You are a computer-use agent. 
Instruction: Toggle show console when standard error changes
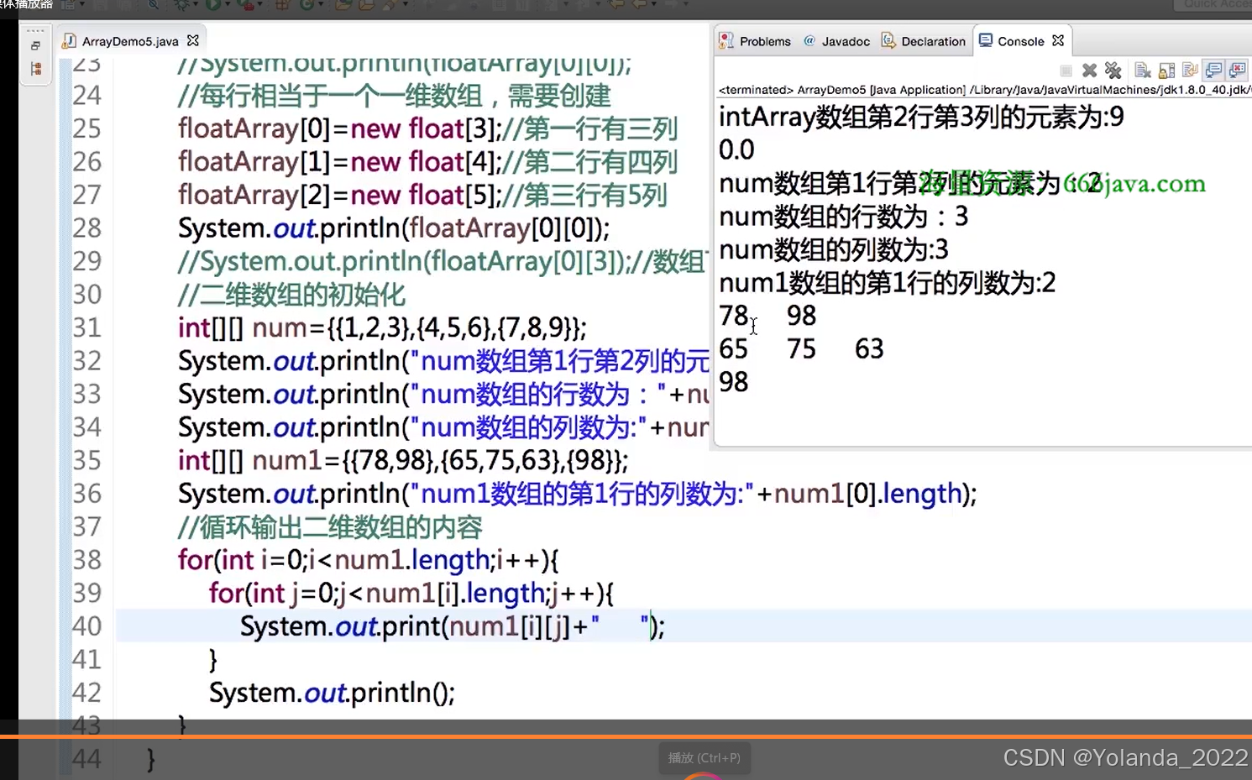click(1237, 71)
